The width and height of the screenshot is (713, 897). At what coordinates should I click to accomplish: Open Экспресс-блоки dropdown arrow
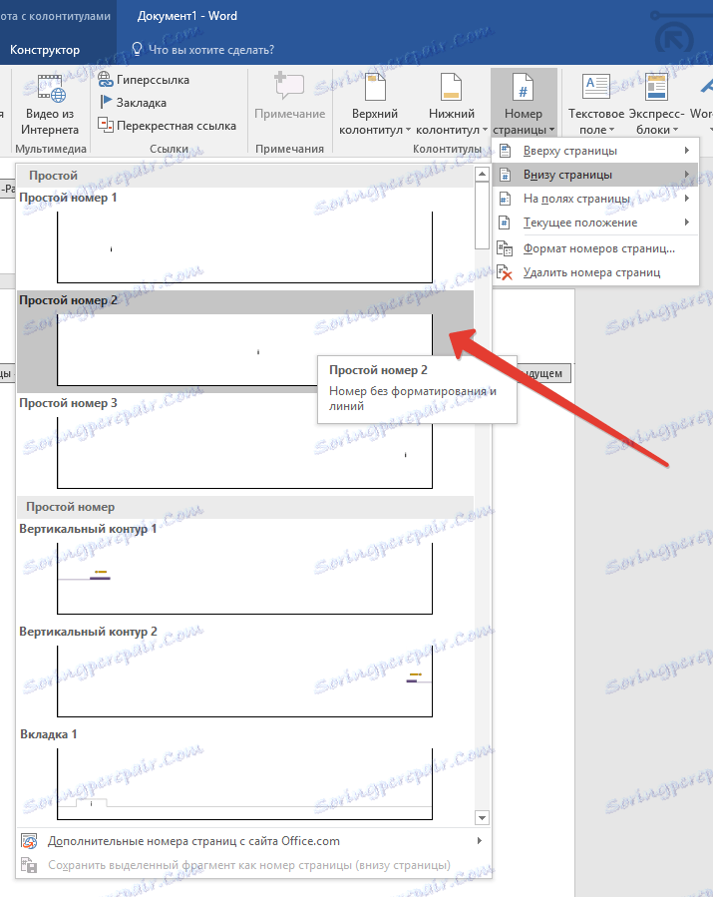click(x=675, y=130)
